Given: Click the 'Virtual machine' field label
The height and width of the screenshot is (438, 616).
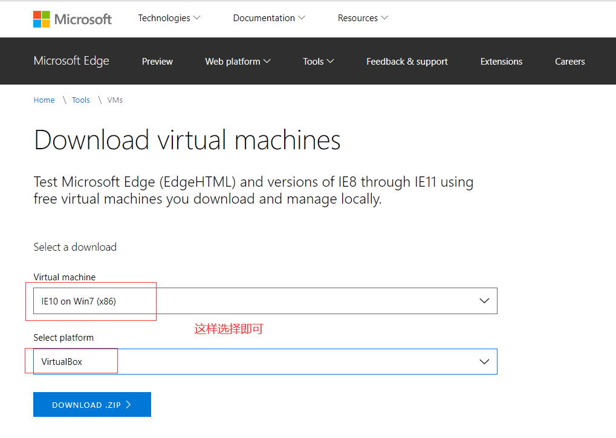Looking at the screenshot, I should tap(65, 277).
